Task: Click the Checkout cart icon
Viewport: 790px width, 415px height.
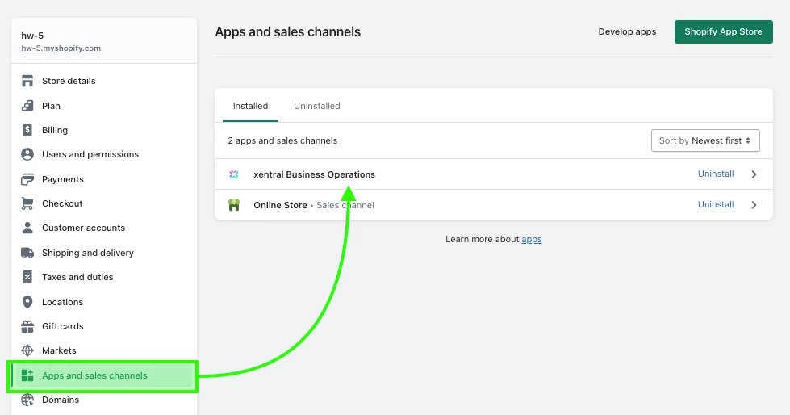Action: pos(27,203)
